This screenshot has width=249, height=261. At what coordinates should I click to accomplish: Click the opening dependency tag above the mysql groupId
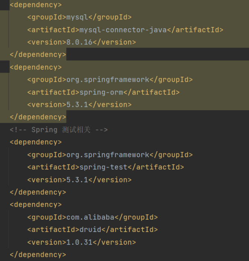point(36,5)
